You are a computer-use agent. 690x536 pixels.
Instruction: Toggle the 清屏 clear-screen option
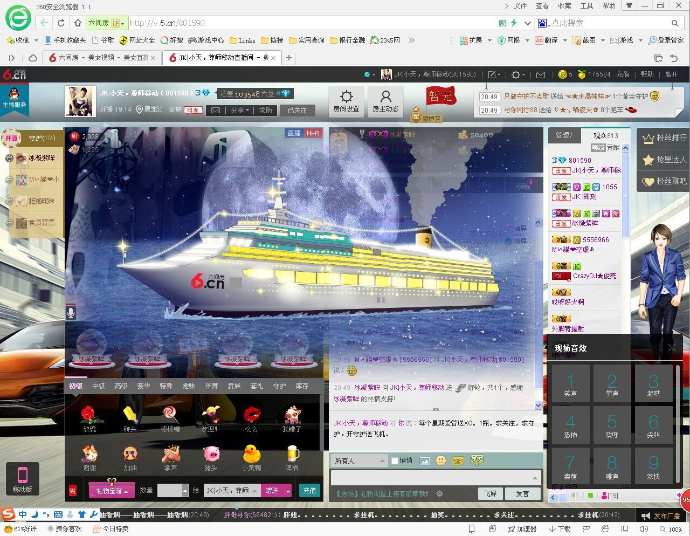click(516, 228)
